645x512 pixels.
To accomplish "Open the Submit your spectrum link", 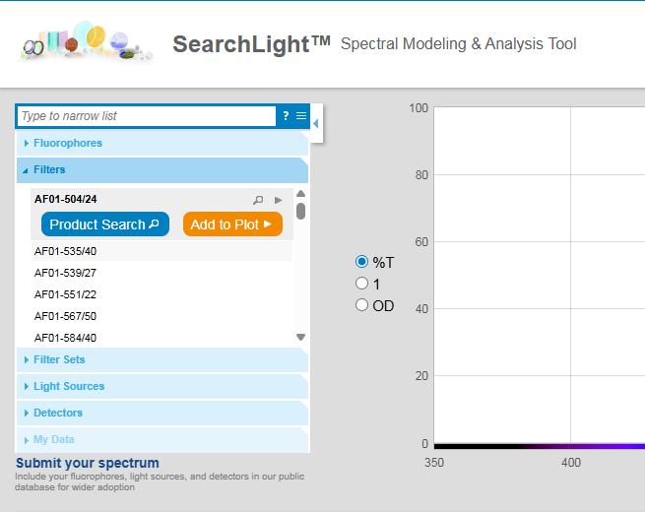I will pos(88,463).
